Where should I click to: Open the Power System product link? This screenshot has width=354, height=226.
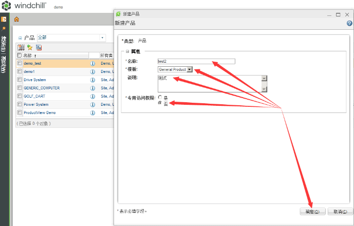click(x=36, y=105)
